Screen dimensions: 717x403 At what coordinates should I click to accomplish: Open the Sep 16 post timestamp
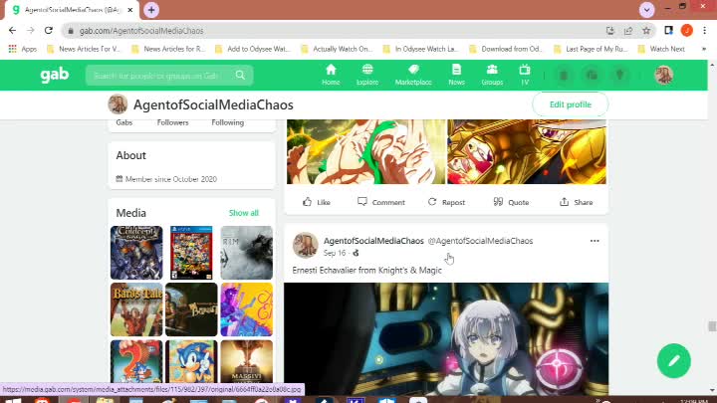[x=335, y=253]
